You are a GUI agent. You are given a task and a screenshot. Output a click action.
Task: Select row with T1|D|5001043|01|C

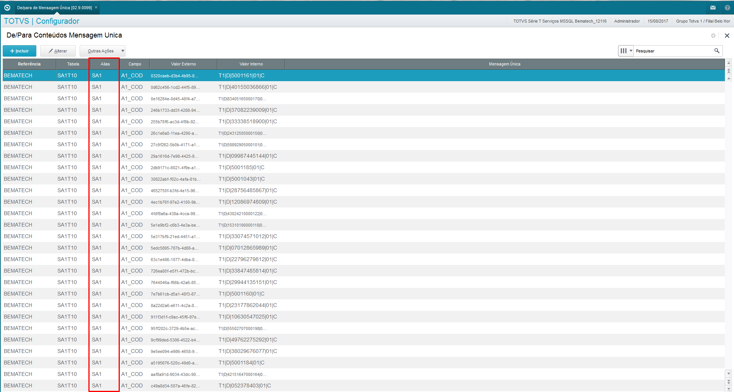pyautogui.click(x=364, y=179)
